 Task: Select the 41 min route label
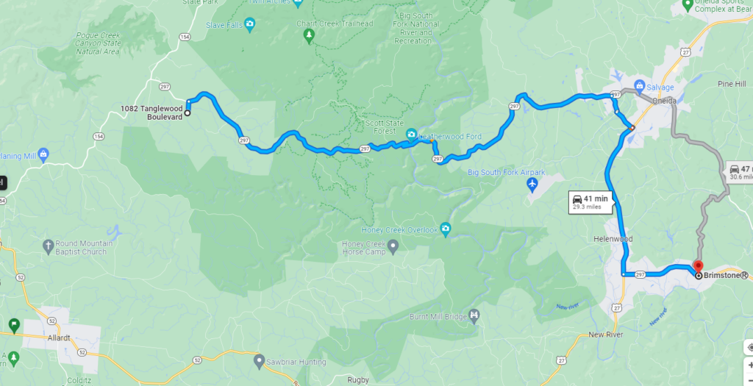(590, 202)
